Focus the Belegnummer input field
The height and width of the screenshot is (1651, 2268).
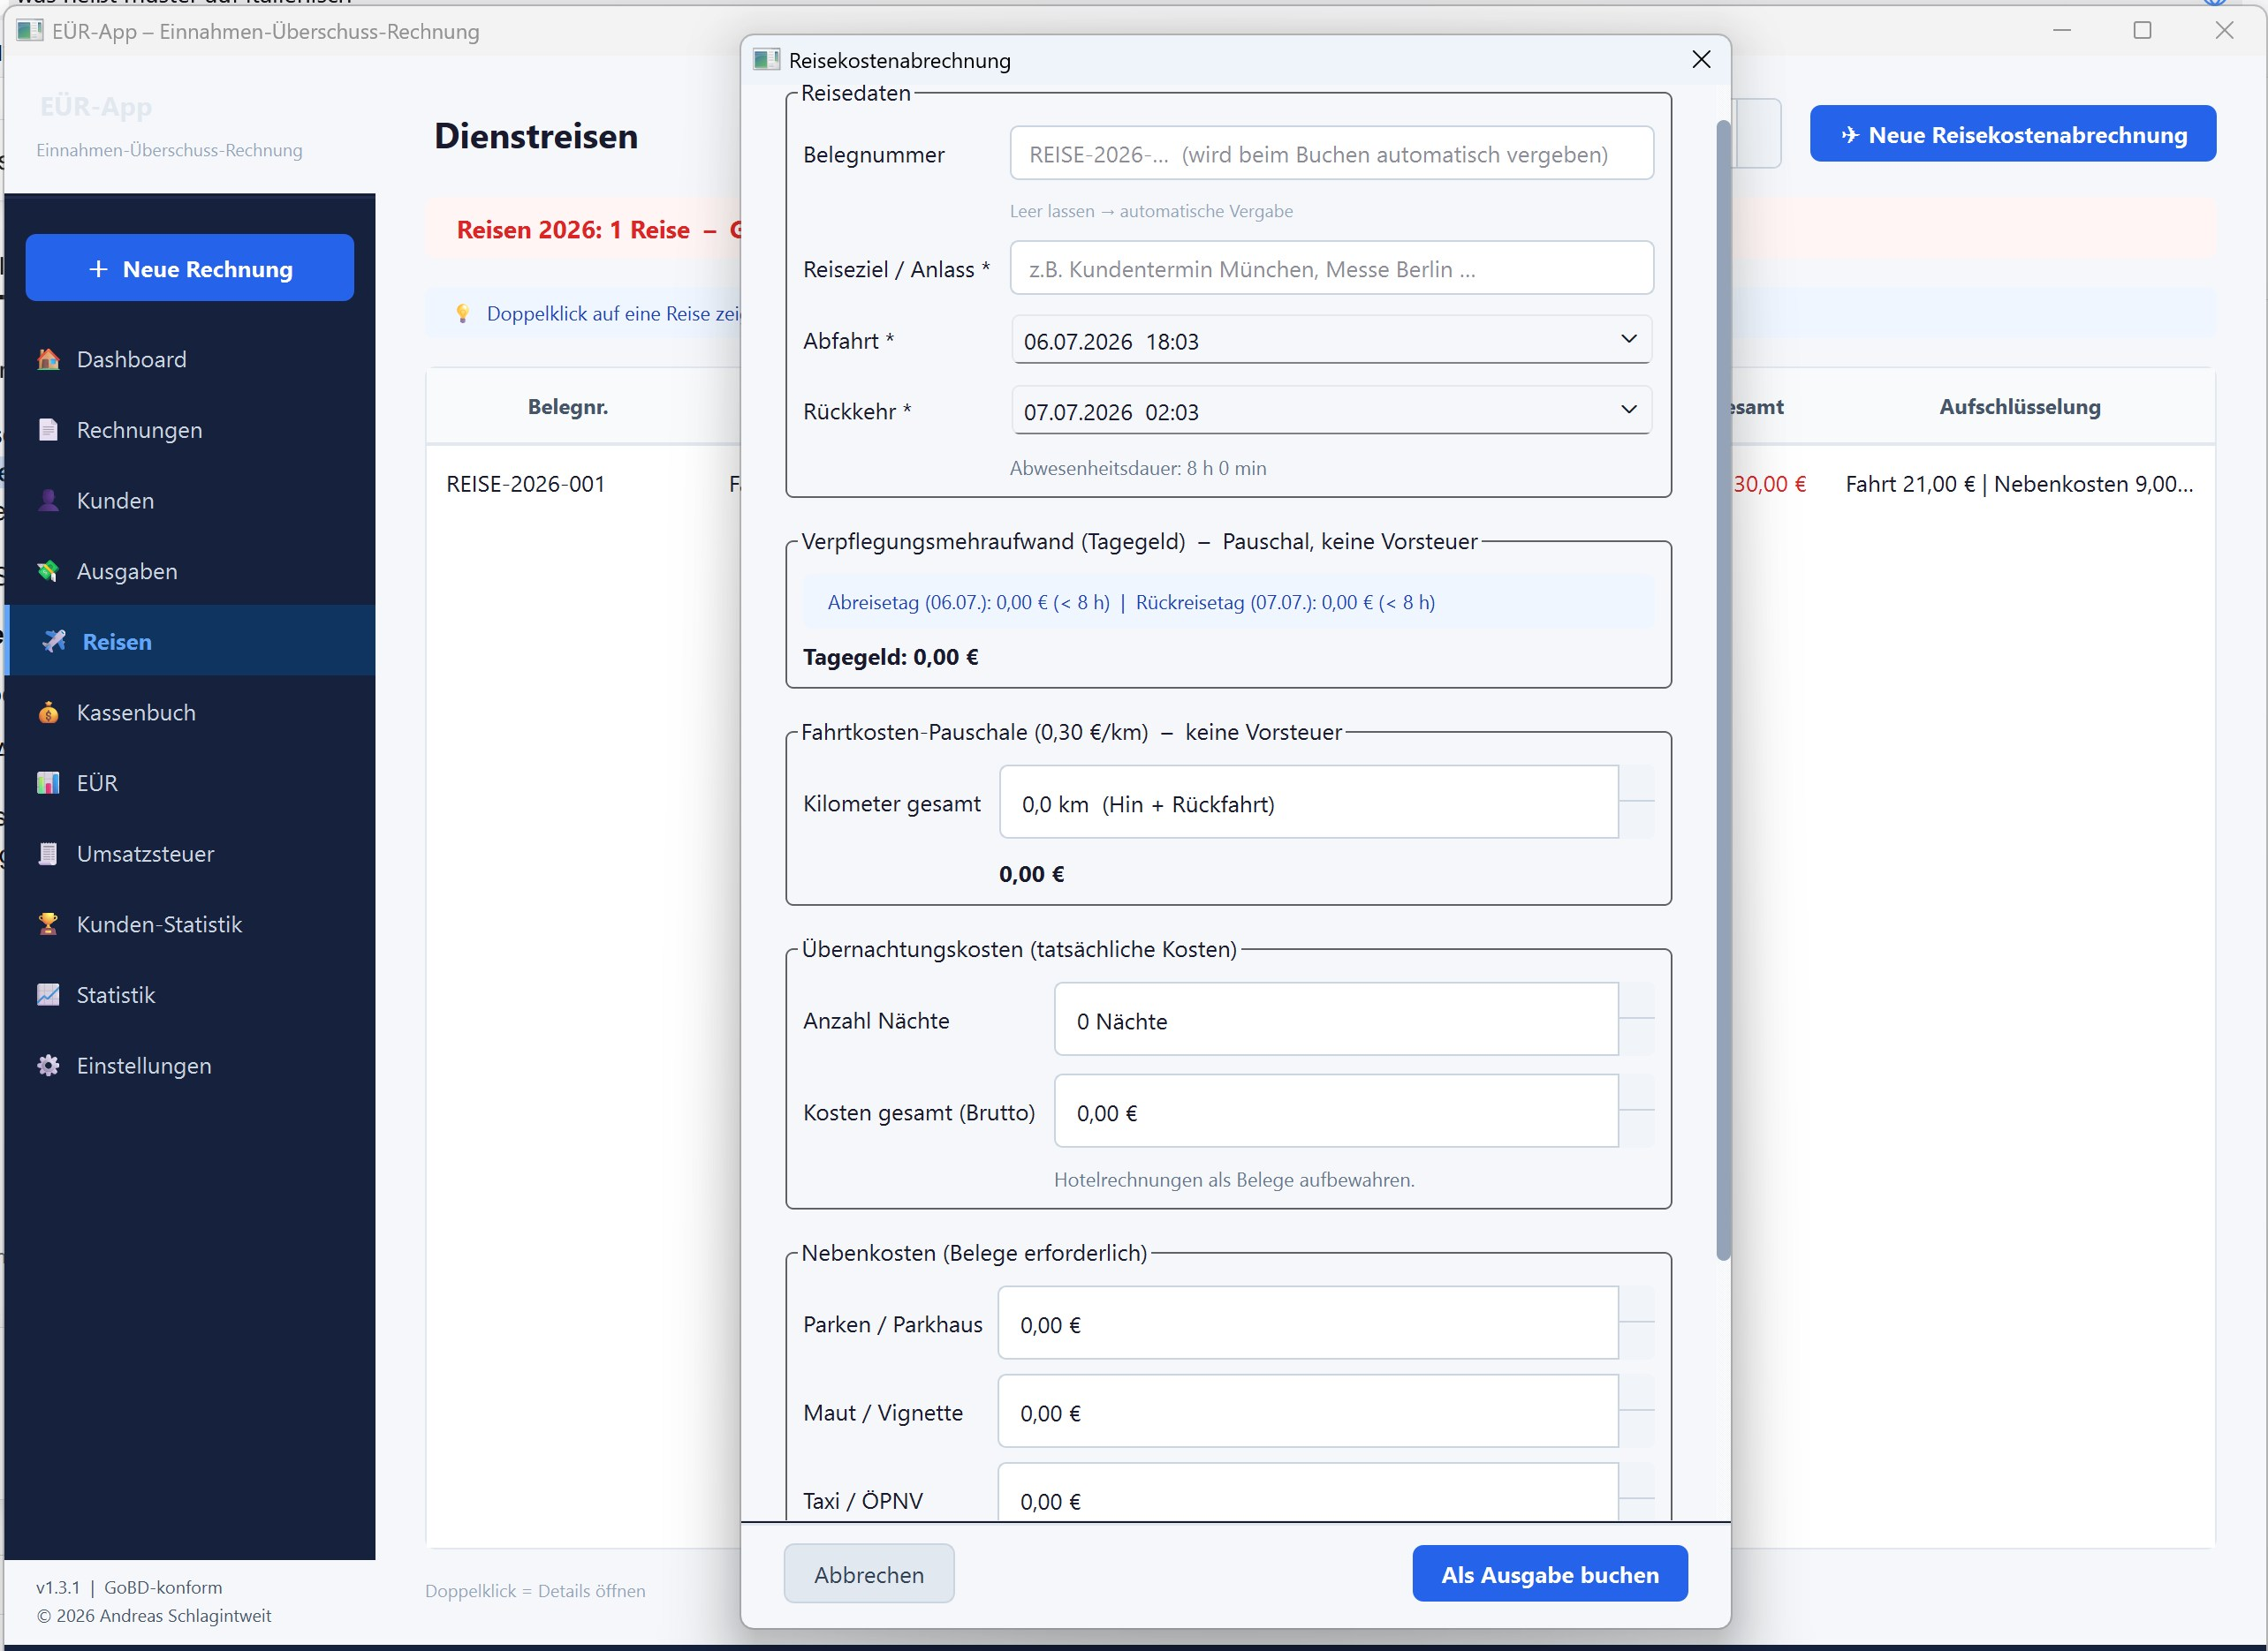1331,154
